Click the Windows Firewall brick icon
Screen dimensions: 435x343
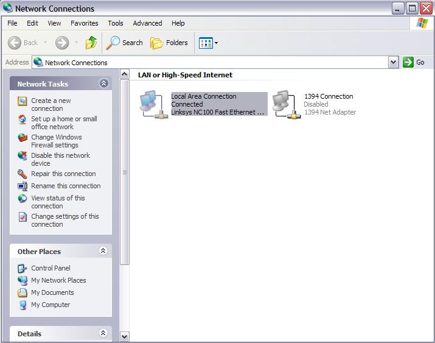tap(23, 138)
